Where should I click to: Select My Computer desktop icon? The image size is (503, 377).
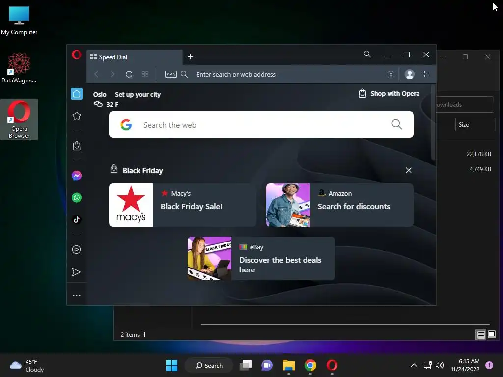point(19,20)
